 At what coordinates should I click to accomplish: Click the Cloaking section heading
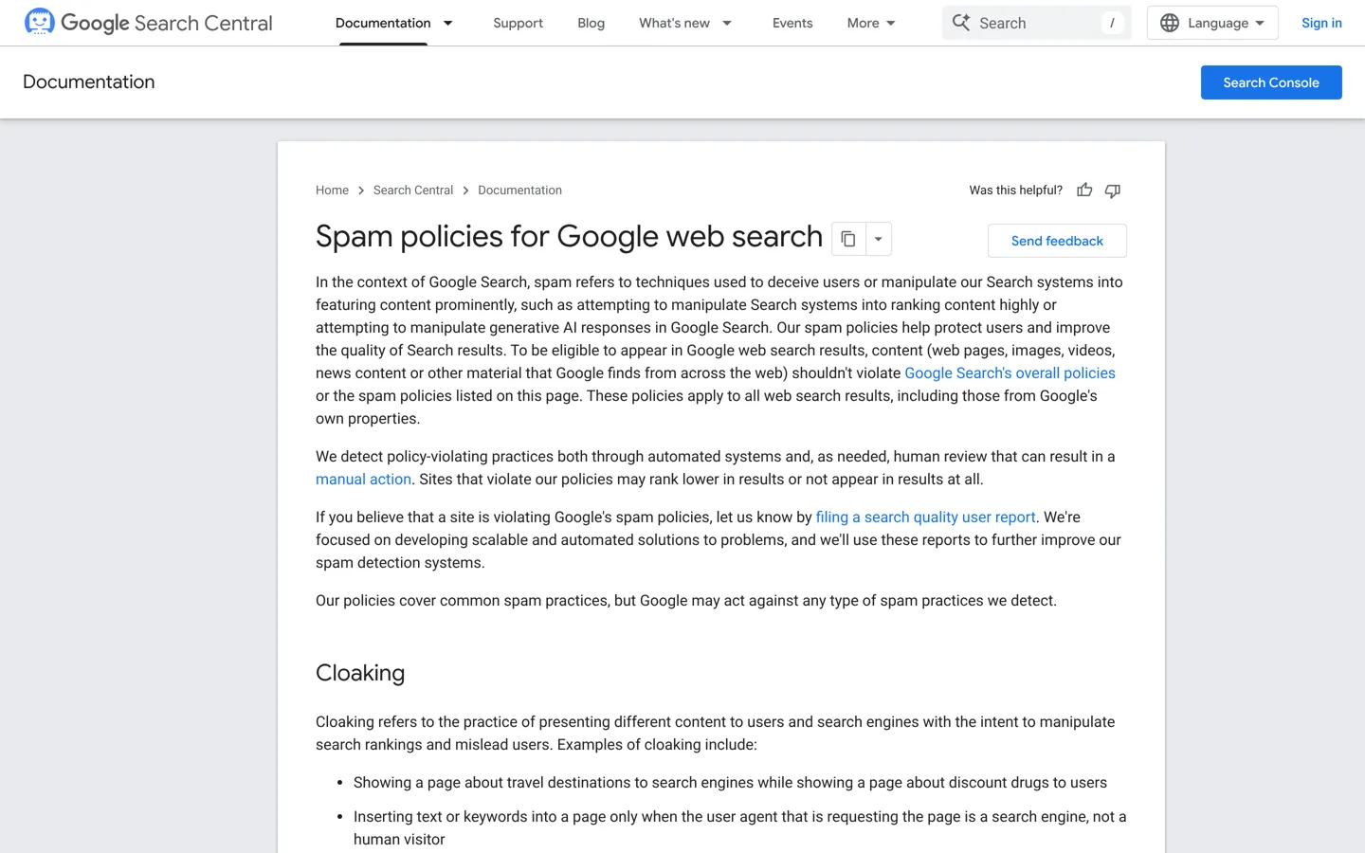360,673
